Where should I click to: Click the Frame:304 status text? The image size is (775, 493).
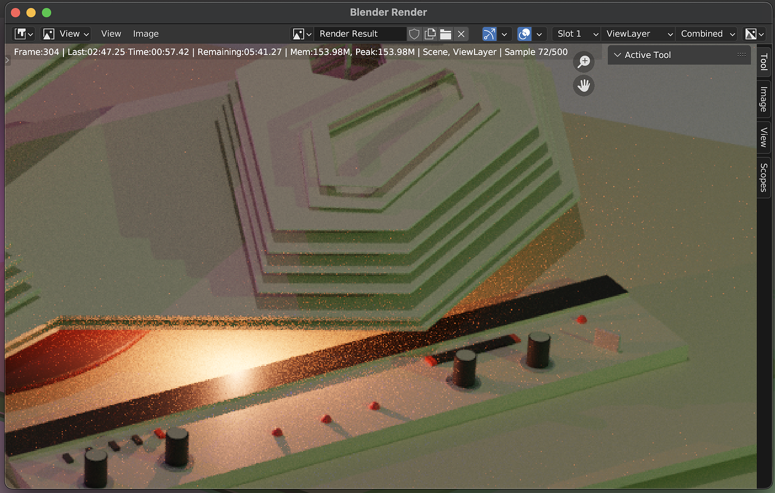click(x=37, y=52)
